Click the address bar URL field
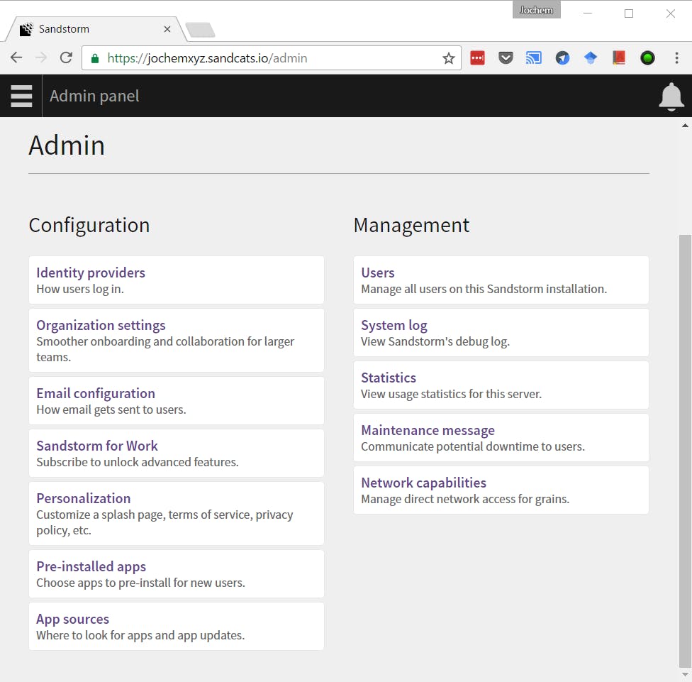The width and height of the screenshot is (692, 682). pyautogui.click(x=269, y=58)
